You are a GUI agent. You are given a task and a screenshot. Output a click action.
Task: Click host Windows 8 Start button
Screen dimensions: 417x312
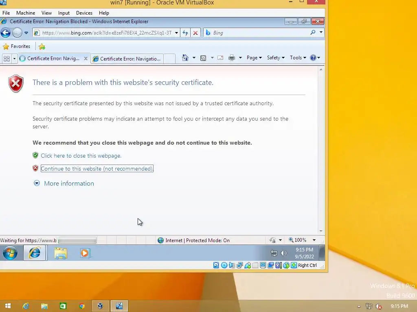pyautogui.click(x=8, y=306)
